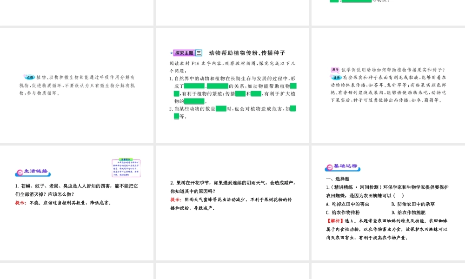Click the pink dashed 温馨提示 note box
Screen dimensions: 465x279
(126, 168)
